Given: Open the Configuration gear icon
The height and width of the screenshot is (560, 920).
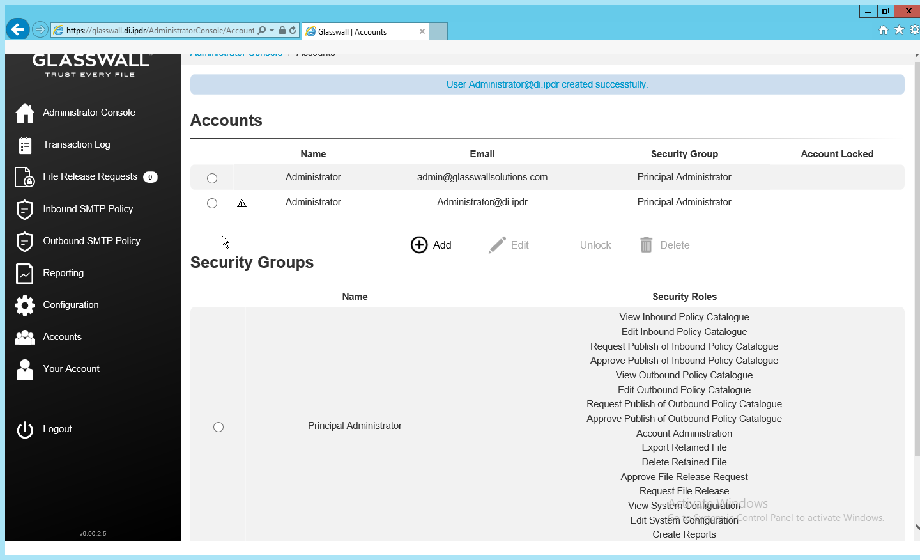Looking at the screenshot, I should coord(25,305).
